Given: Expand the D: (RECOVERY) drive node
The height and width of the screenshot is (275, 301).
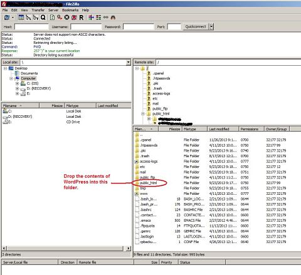Looking at the screenshot, I should (17, 88).
